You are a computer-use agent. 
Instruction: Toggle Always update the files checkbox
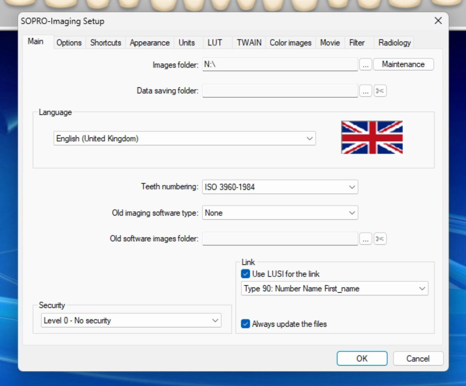245,324
